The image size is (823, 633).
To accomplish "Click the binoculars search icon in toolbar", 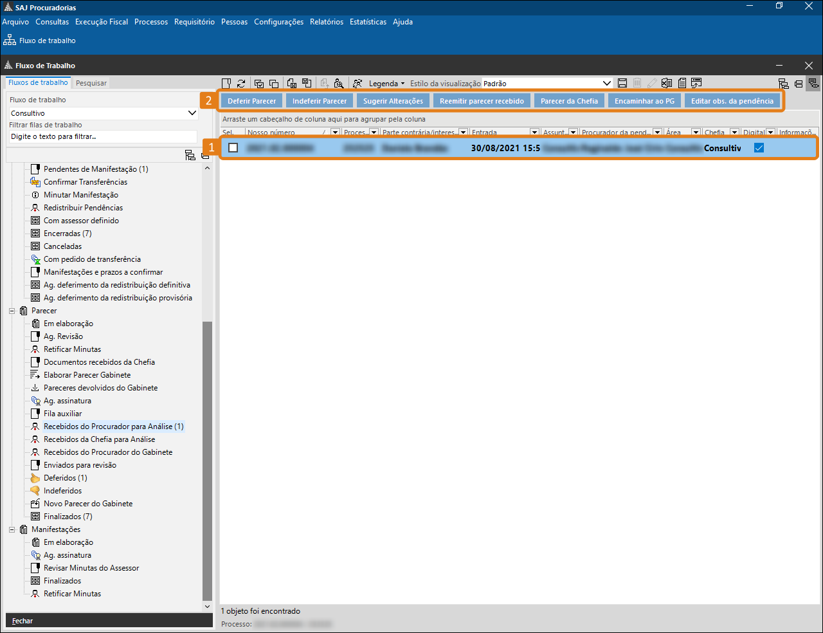I will tap(339, 84).
